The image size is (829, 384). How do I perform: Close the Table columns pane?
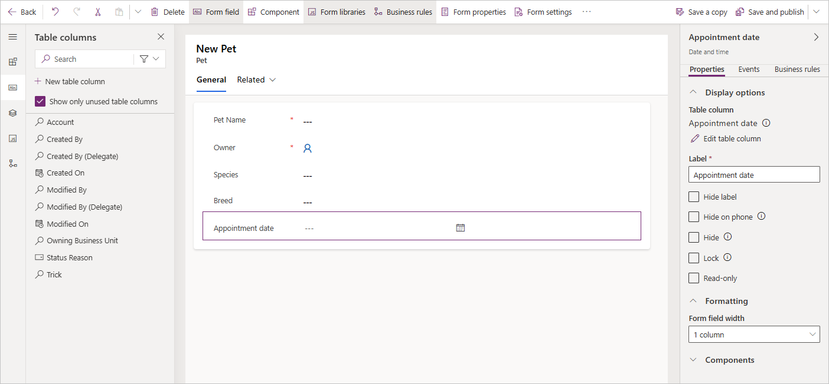(161, 37)
